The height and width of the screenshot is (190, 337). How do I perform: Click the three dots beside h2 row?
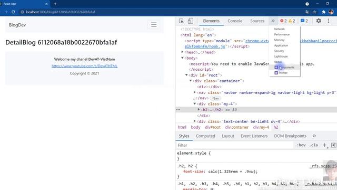click(178, 110)
